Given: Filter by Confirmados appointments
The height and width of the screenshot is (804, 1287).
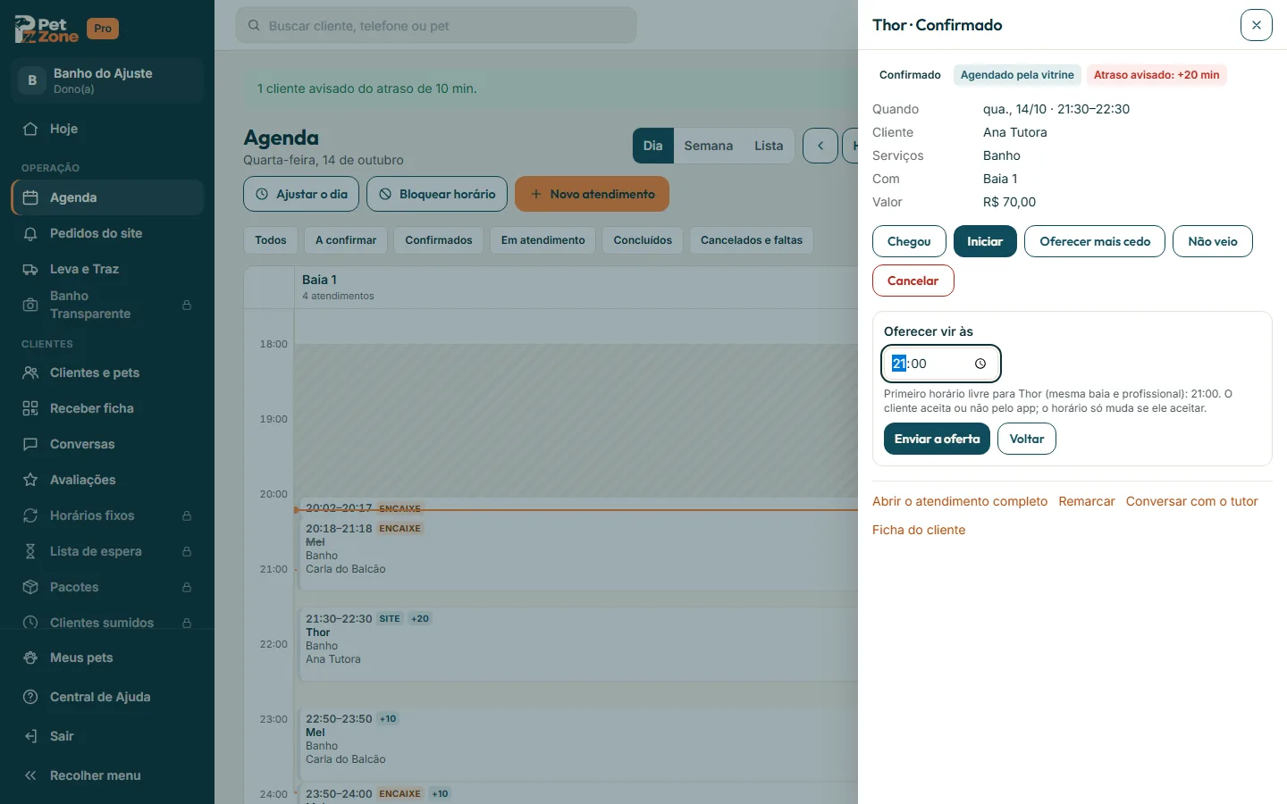Looking at the screenshot, I should pyautogui.click(x=439, y=240).
